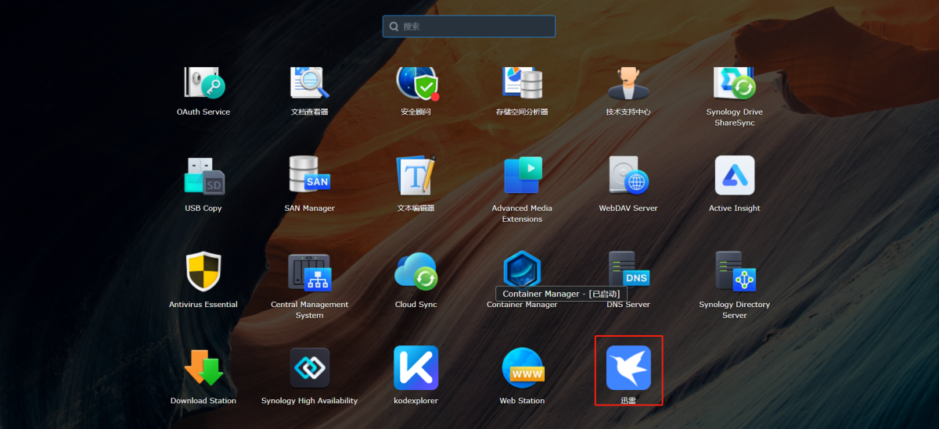939x429 pixels.
Task: Launch the 文档查看器 document viewer
Action: (309, 83)
